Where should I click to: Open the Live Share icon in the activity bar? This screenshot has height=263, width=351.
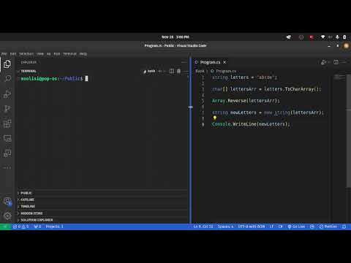pyautogui.click(x=7, y=153)
